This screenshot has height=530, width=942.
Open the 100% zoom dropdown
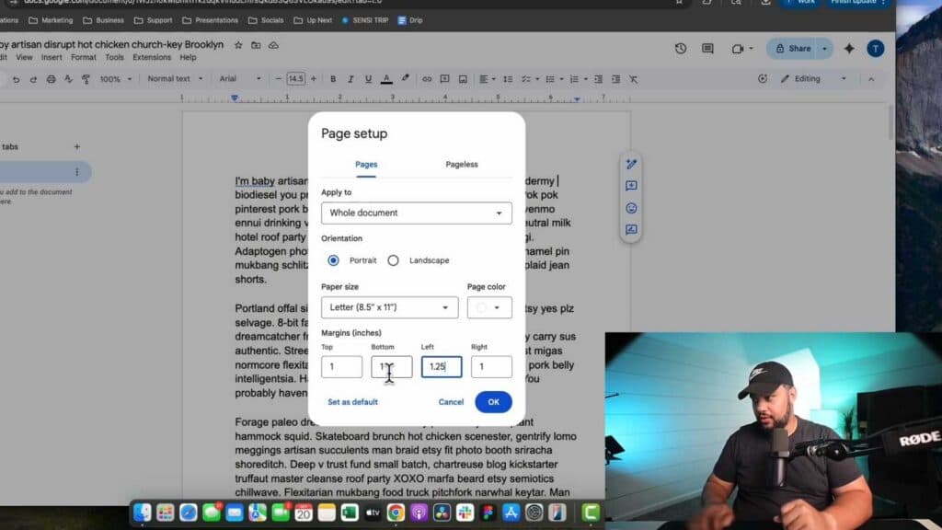pyautogui.click(x=115, y=79)
